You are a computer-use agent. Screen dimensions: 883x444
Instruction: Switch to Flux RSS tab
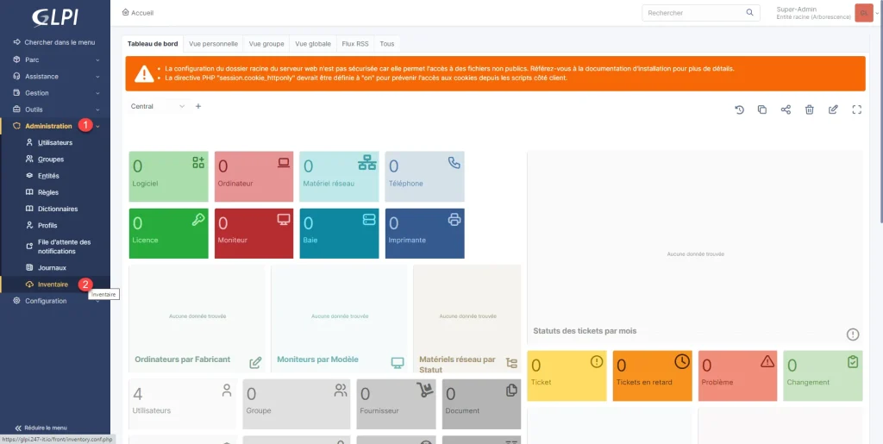[355, 44]
